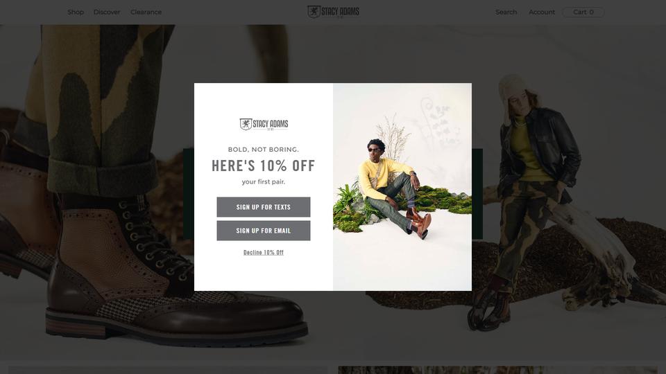The image size is (666, 374).
Task: Click the popup photo of seated man
Action: point(402,187)
